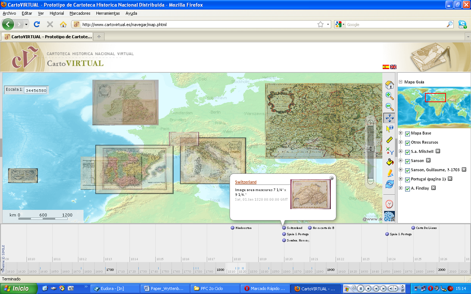Close the Switzerland popup bubble
This screenshot has height=294, width=471.
point(332,178)
